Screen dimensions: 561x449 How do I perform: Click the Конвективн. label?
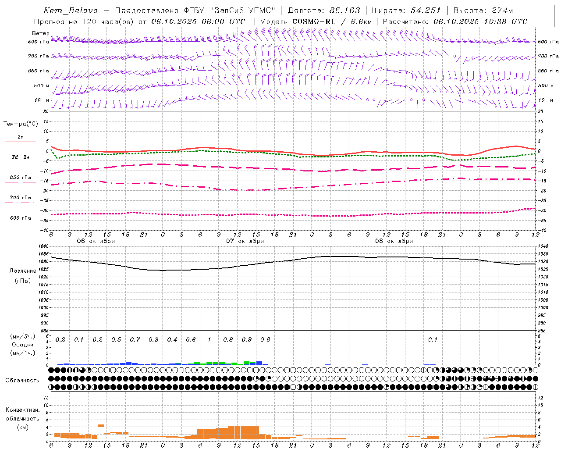[22, 410]
